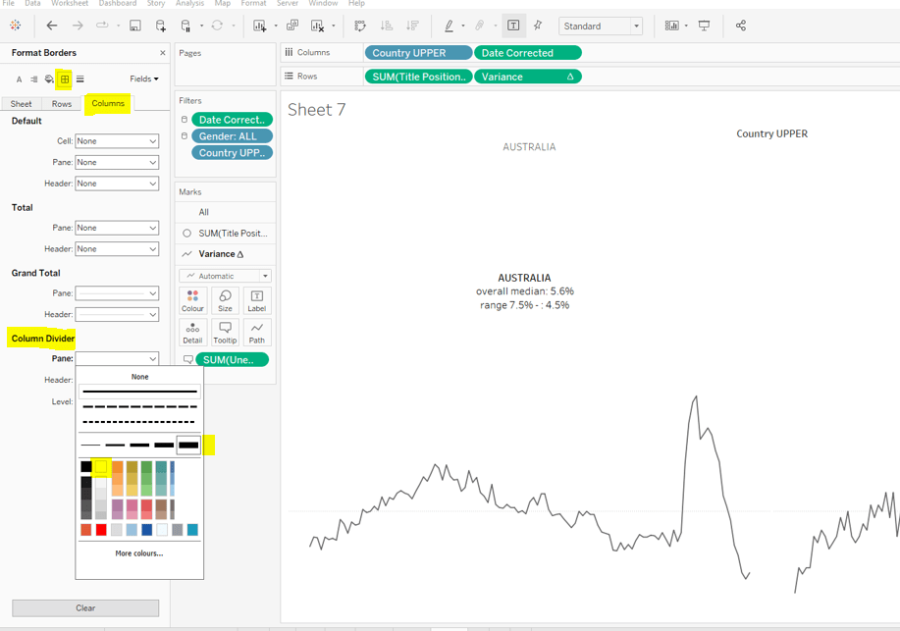
Task: Switch to the Sheet tab
Action: click(x=21, y=104)
